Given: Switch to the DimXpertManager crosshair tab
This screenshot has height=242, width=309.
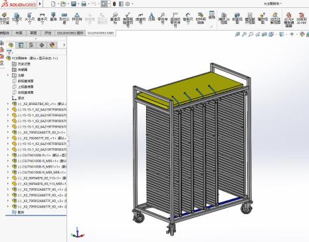Looking at the screenshot, I should tap(42, 45).
